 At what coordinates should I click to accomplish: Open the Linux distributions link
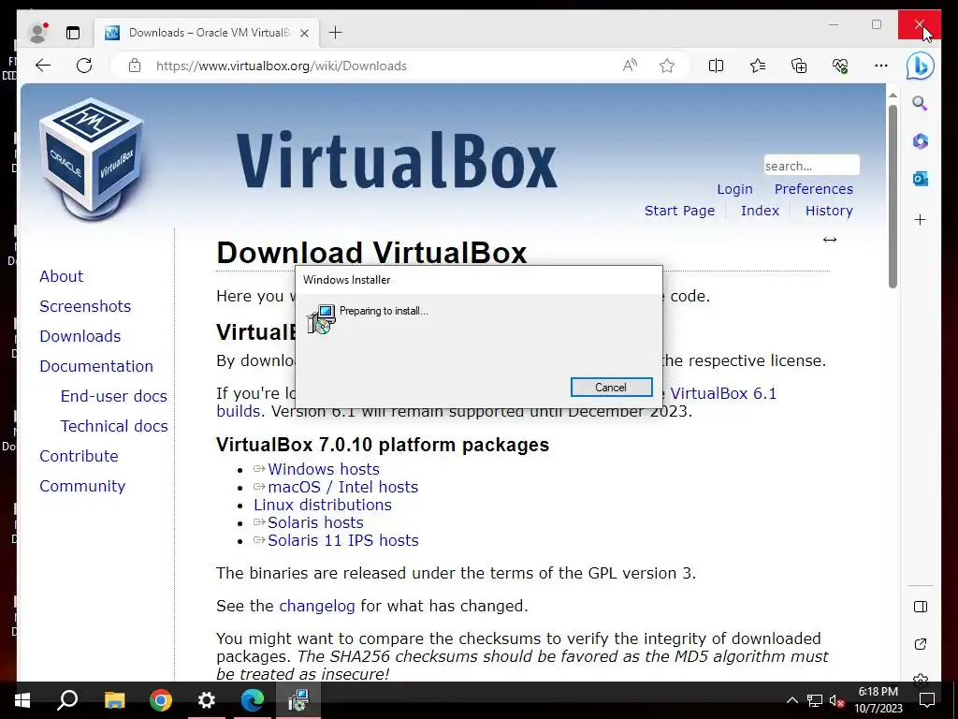[323, 505]
